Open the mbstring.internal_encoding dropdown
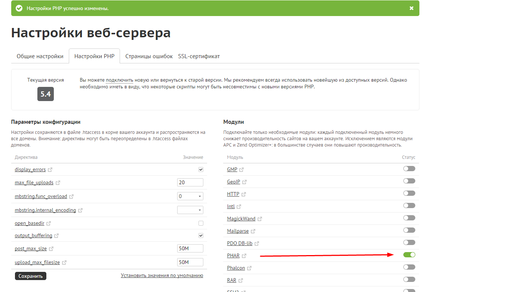Image resolution: width=508 pixels, height=292 pixels. tap(190, 210)
